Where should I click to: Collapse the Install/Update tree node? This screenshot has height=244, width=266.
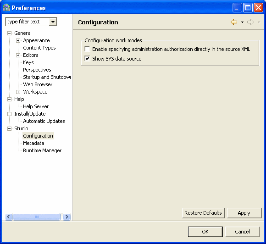[10, 114]
